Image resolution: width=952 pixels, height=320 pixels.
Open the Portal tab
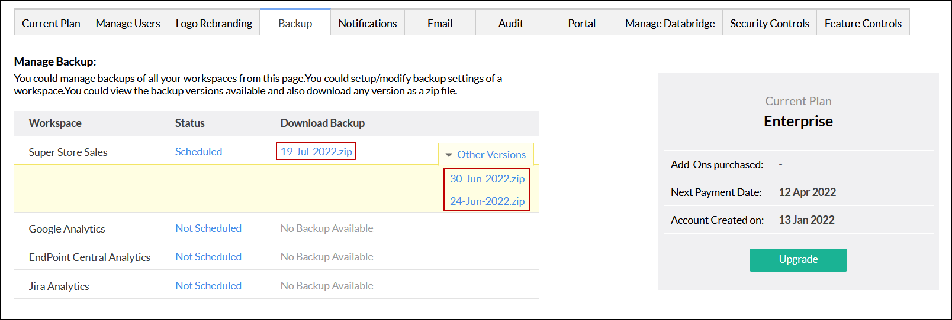(581, 24)
